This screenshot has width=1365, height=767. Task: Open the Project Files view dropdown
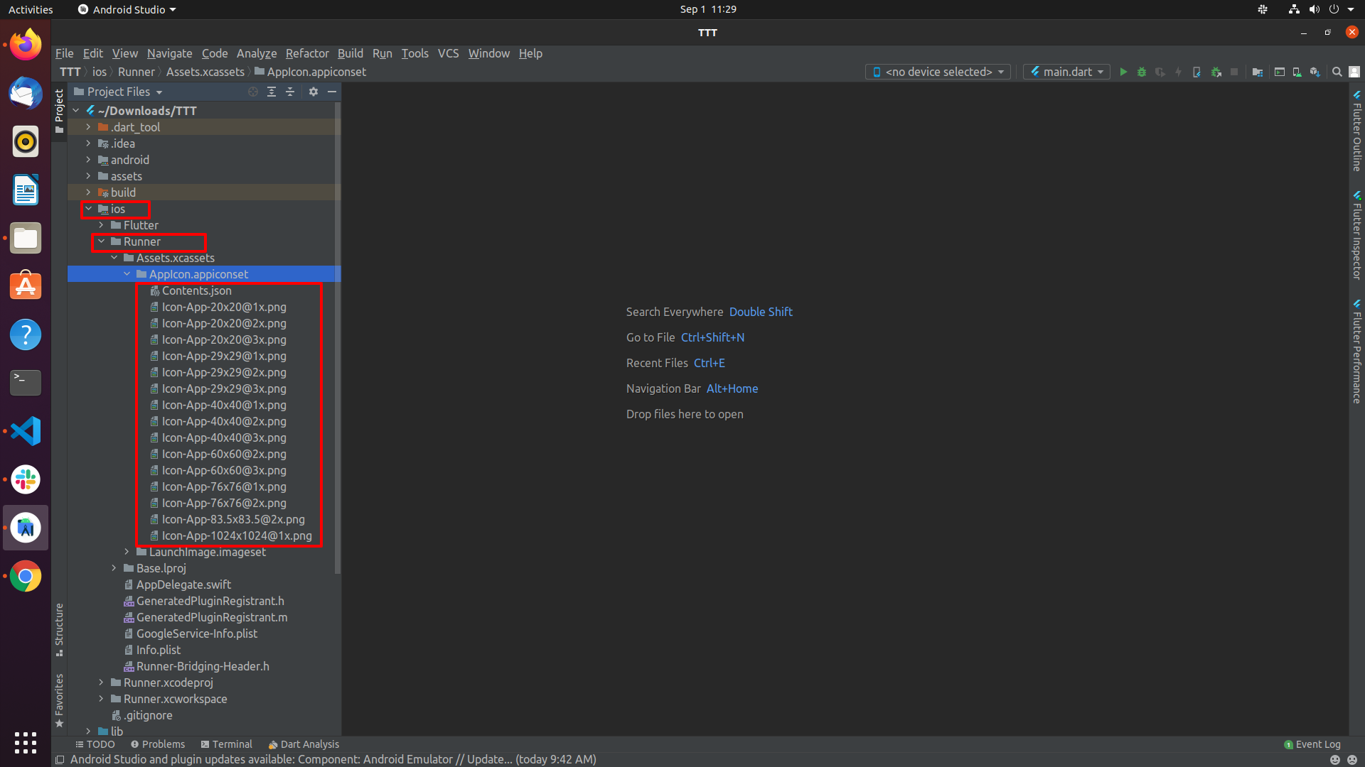(119, 92)
